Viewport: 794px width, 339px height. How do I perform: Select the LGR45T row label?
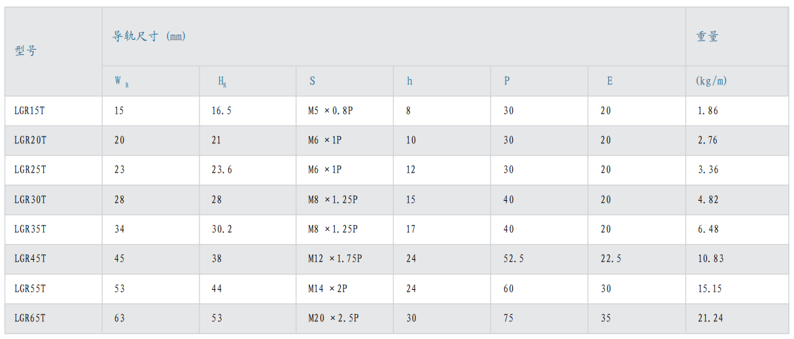tap(30, 259)
